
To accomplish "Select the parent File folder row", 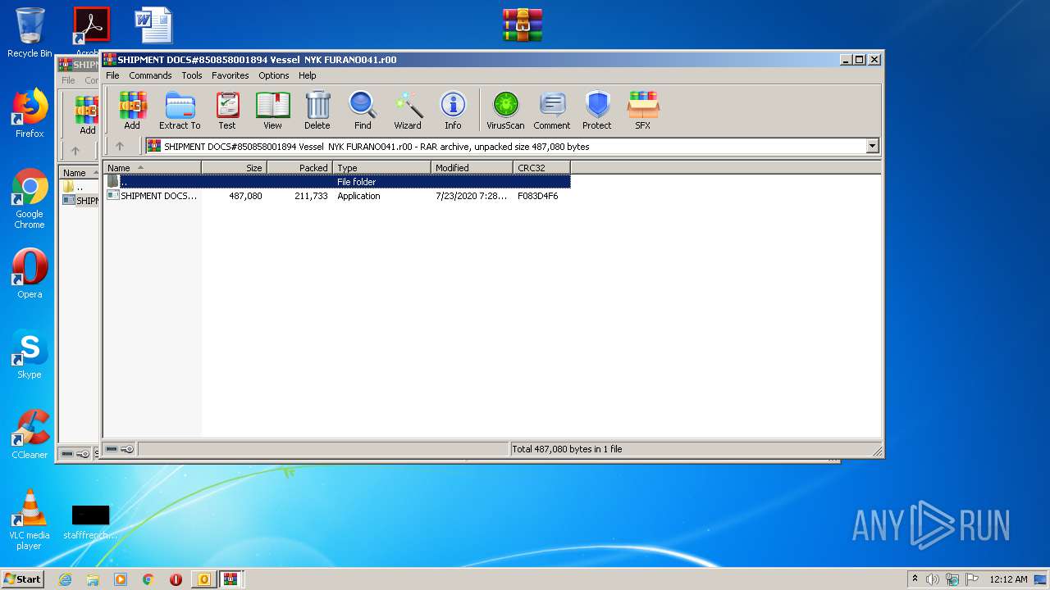I will [x=337, y=182].
